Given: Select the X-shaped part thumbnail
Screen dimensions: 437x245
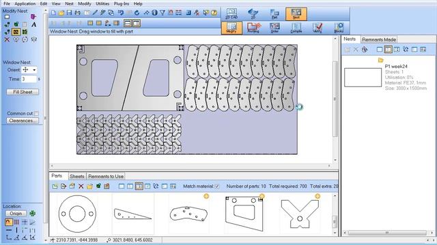Looking at the screenshot, I should coord(300,214).
